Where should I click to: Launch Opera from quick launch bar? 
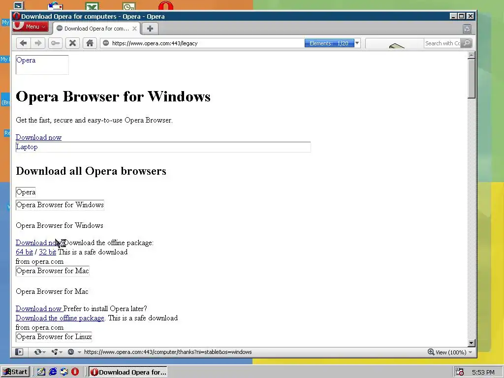tap(75, 372)
